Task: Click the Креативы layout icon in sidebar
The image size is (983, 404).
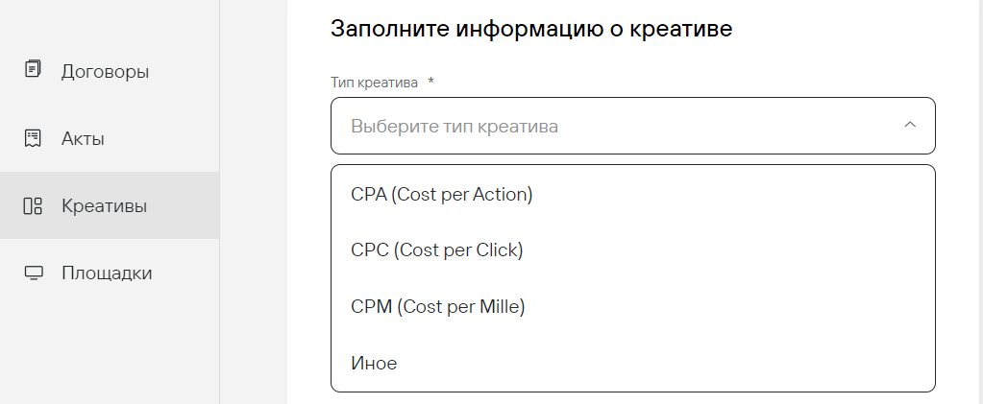Action: (34, 205)
